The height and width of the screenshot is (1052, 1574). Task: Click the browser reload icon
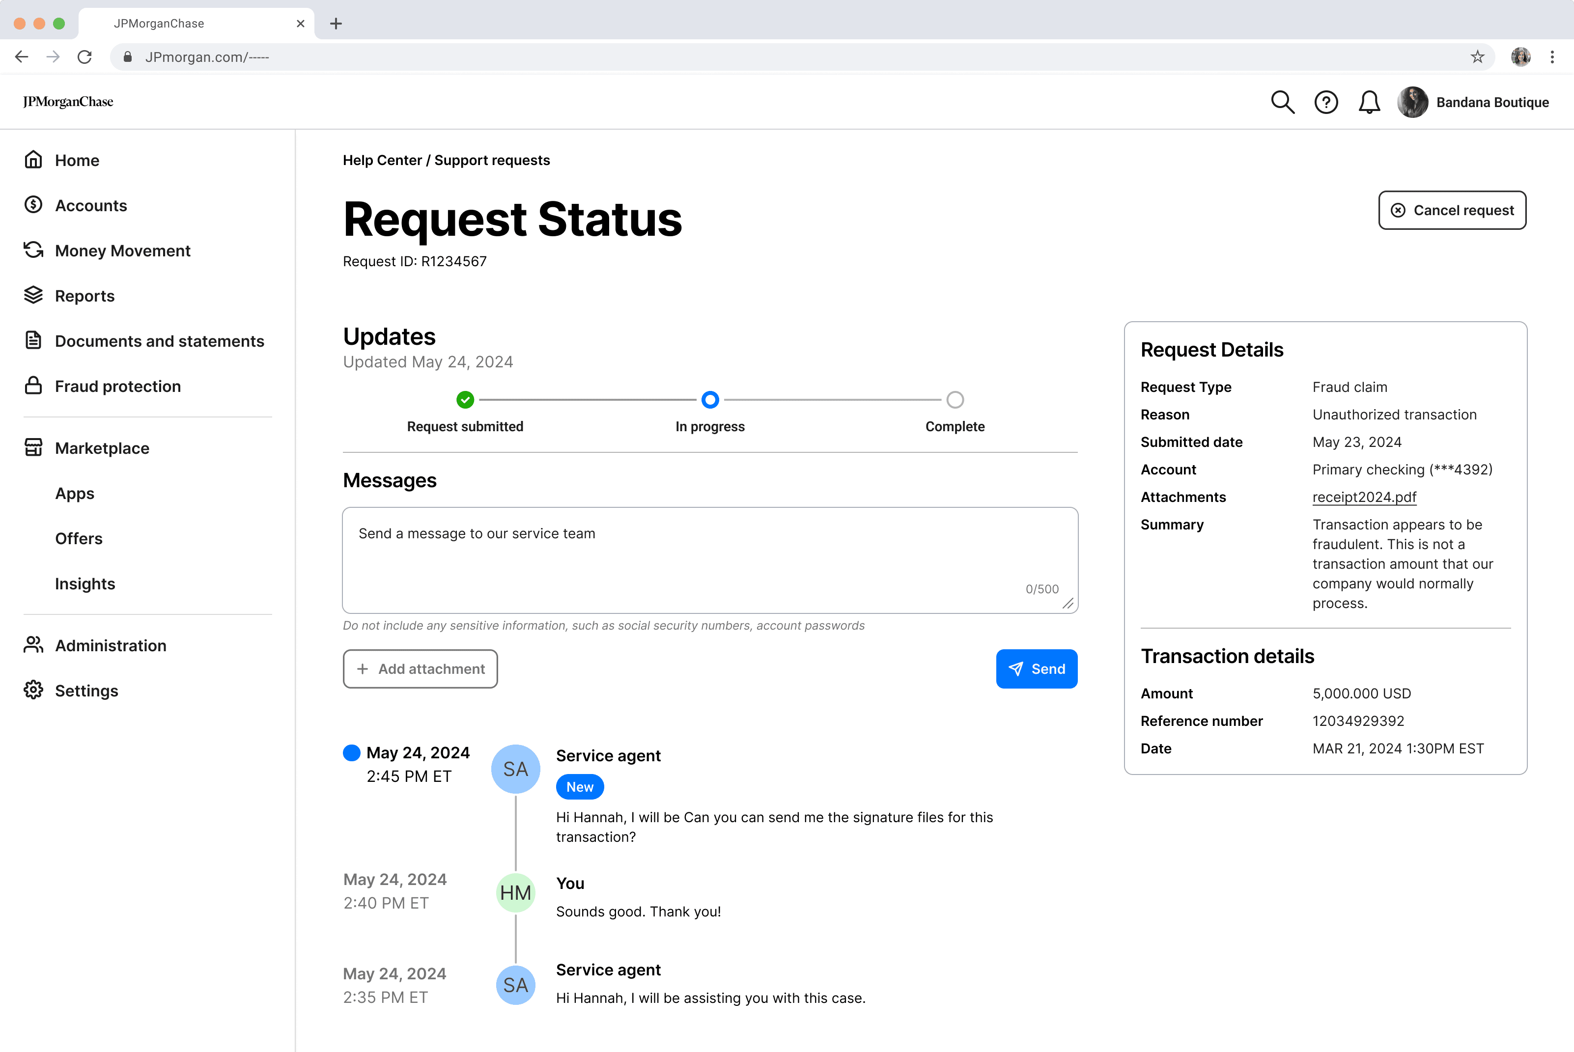click(84, 57)
